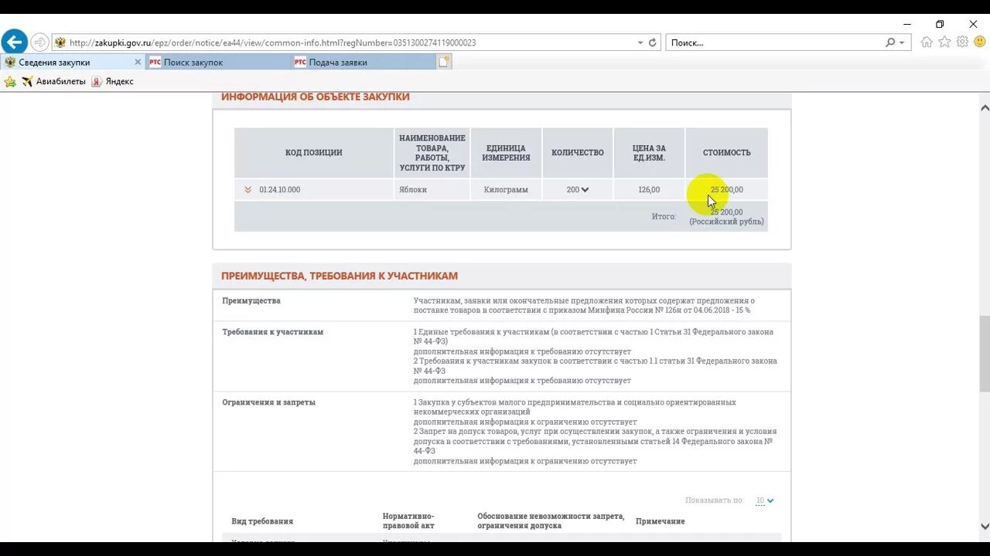The height and width of the screenshot is (556, 990).
Task: Click the Примечание column header
Action: tap(661, 521)
